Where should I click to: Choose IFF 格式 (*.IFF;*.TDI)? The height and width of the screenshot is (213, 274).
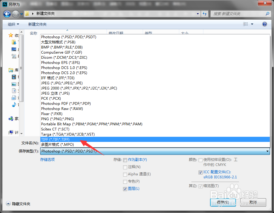click(x=155, y=78)
